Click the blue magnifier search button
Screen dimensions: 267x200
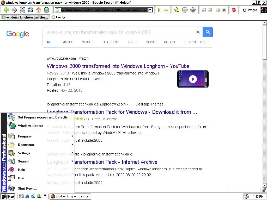pyautogui.click(x=208, y=32)
